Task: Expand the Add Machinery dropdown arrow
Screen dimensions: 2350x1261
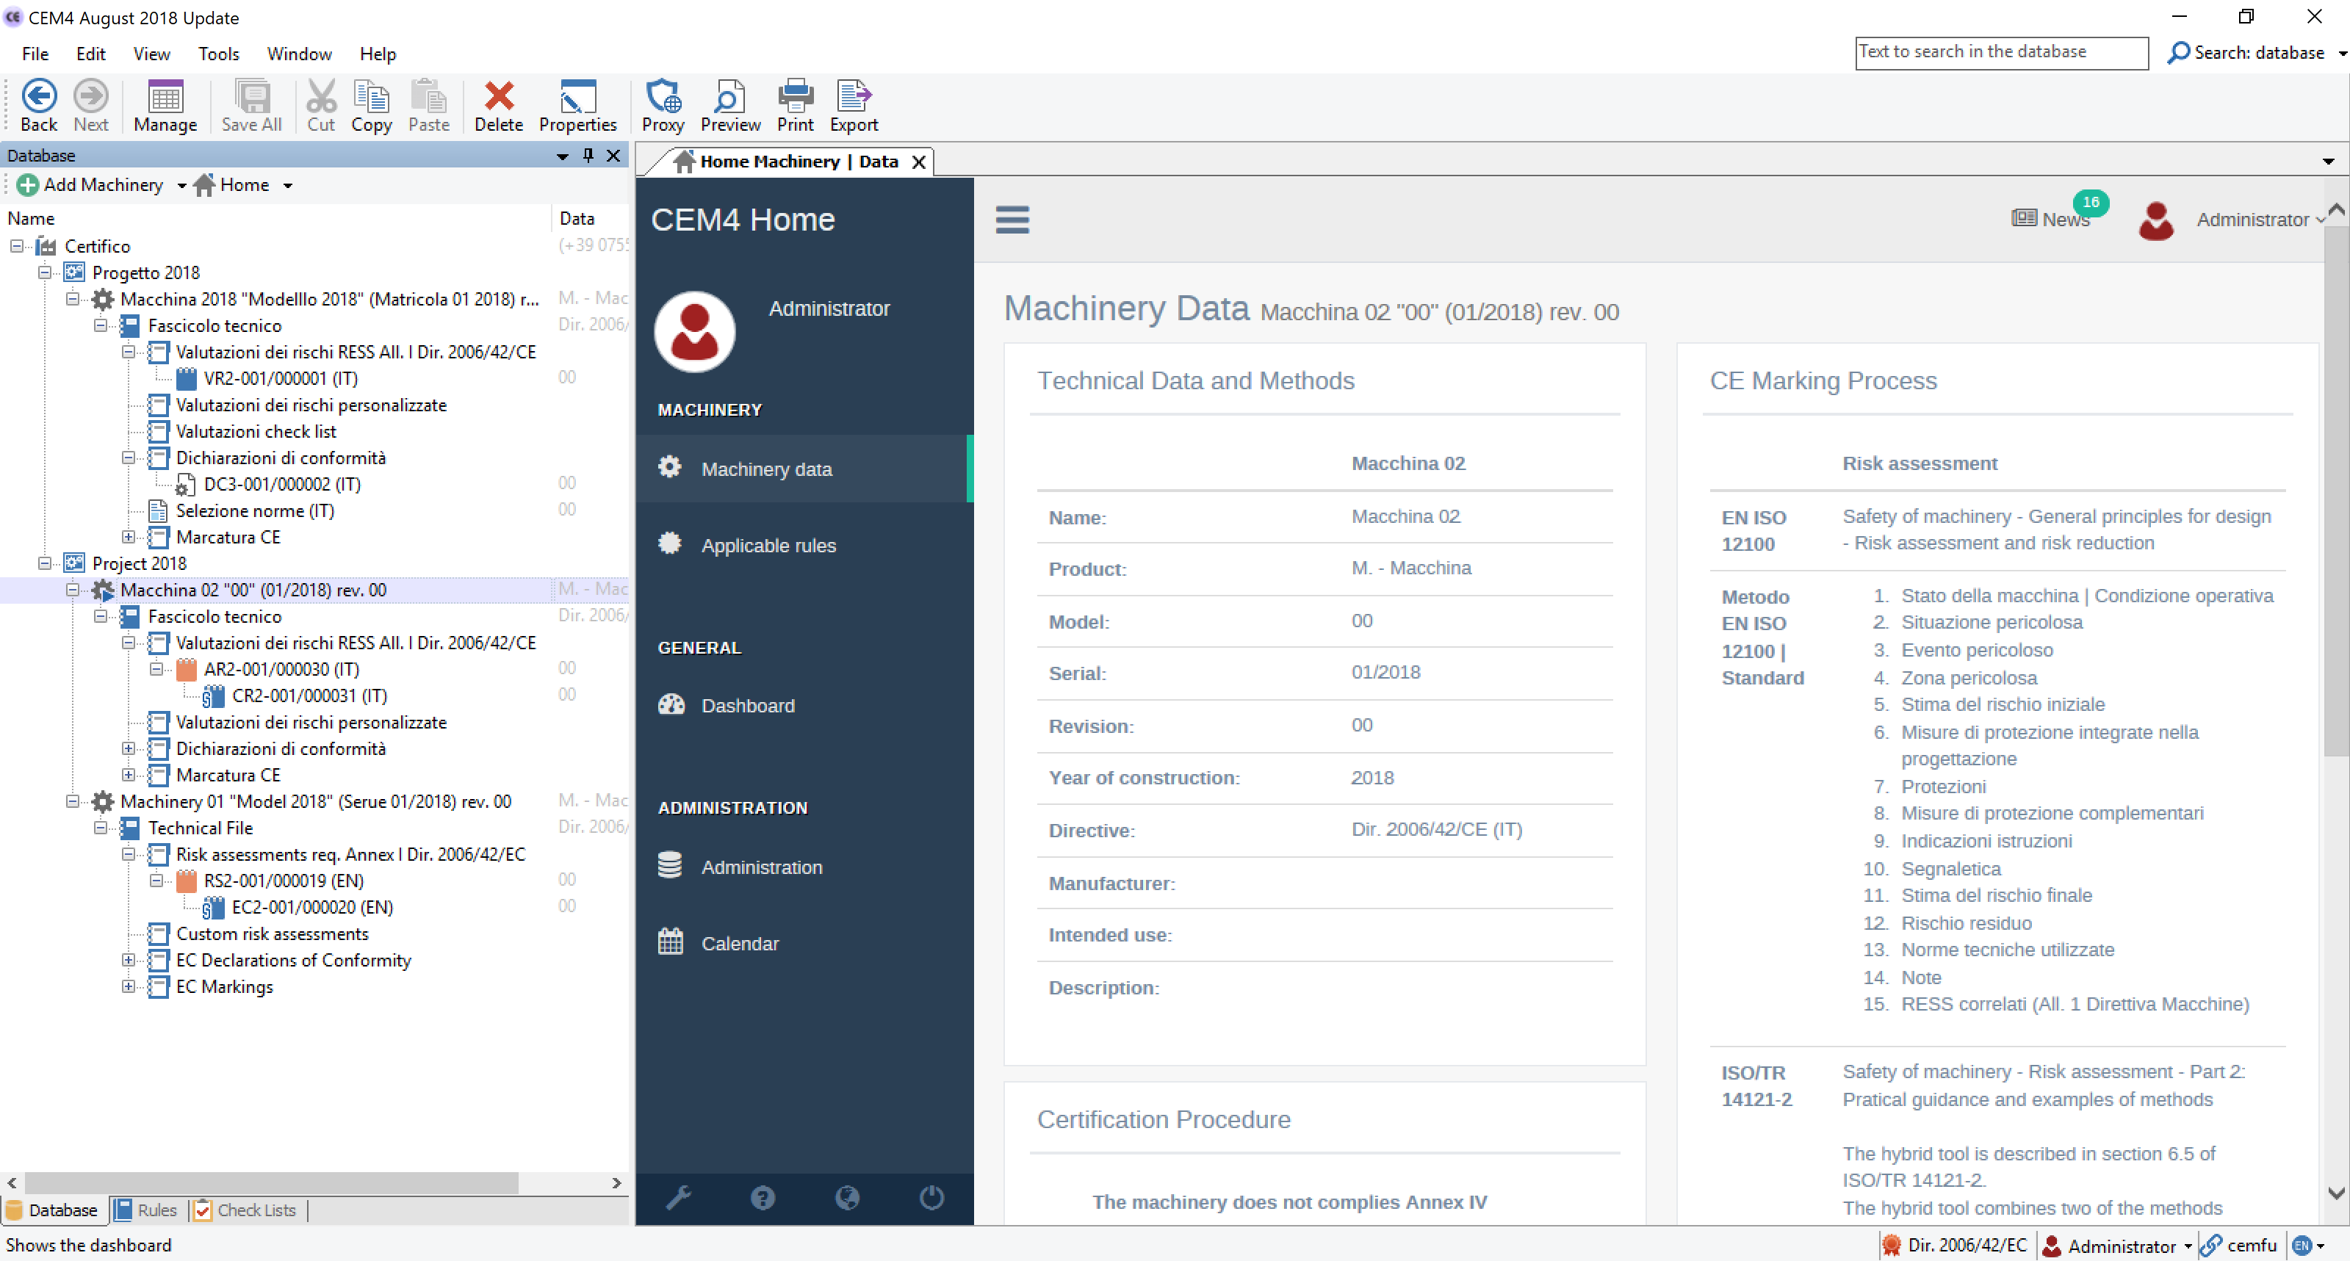Action: (x=181, y=186)
